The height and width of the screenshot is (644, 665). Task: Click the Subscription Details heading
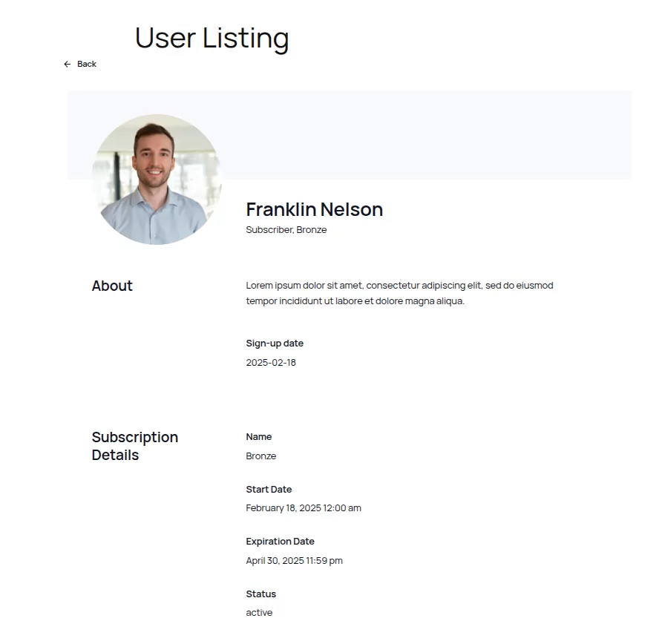(135, 446)
